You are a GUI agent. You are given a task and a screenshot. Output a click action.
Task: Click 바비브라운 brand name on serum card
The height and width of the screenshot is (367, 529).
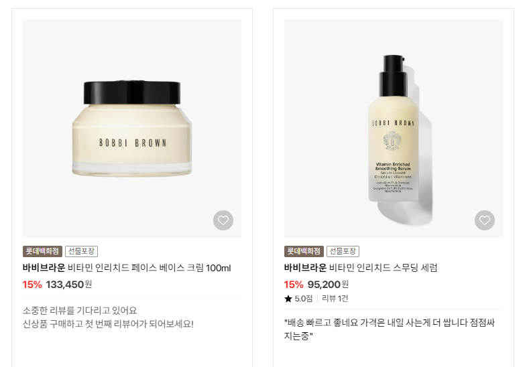[x=305, y=268]
